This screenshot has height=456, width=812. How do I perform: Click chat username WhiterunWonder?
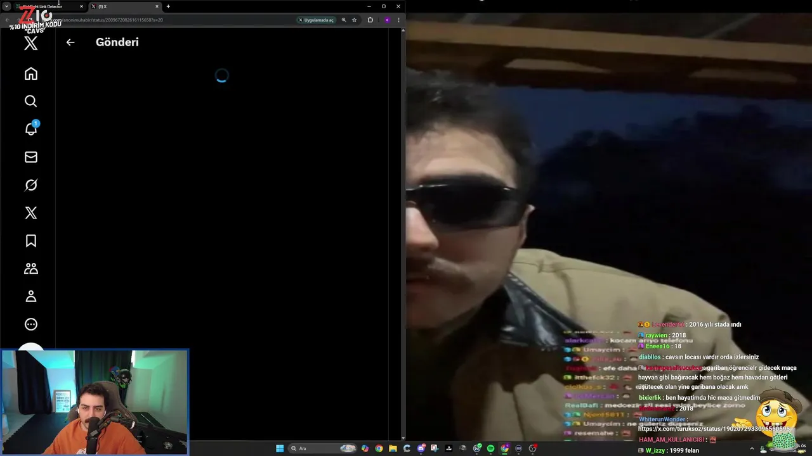[x=662, y=419]
